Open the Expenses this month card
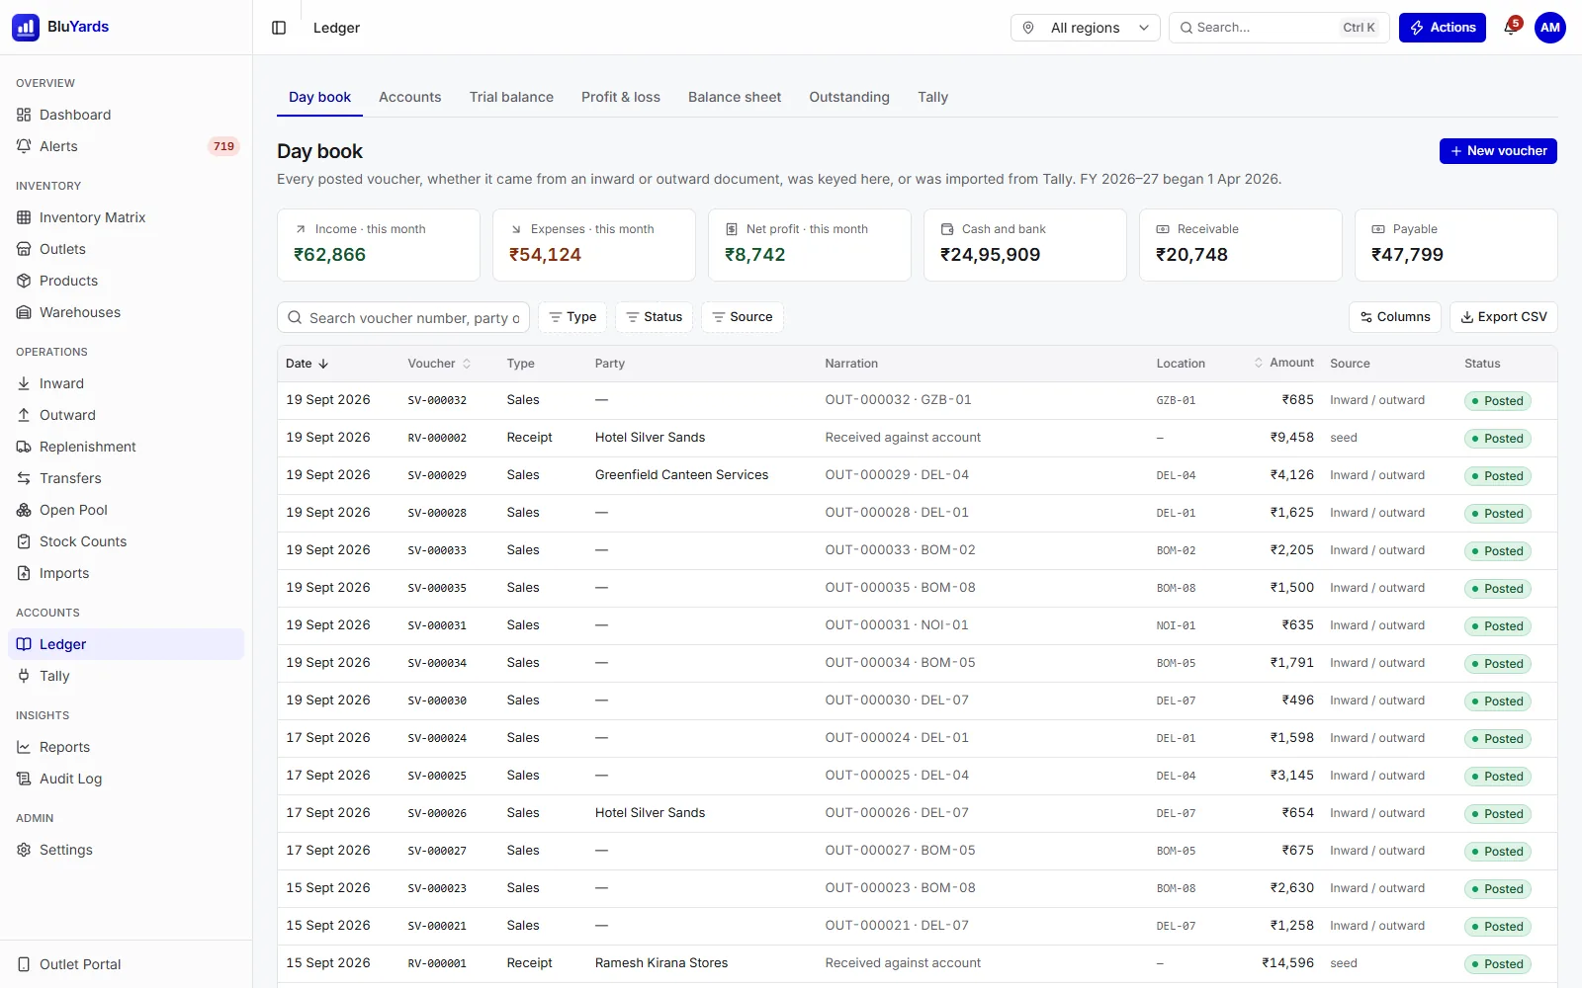Screen dimensions: 1582x988 [594, 245]
